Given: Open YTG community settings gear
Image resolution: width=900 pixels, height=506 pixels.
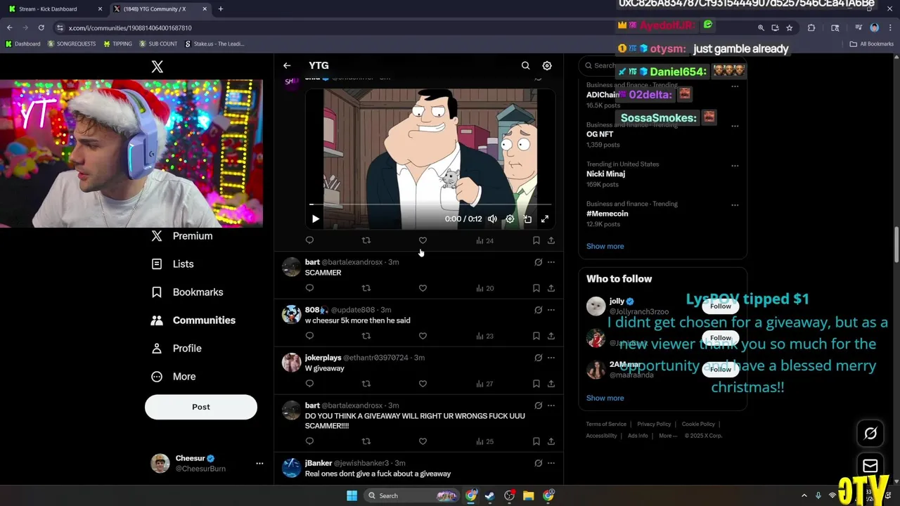Looking at the screenshot, I should (547, 65).
